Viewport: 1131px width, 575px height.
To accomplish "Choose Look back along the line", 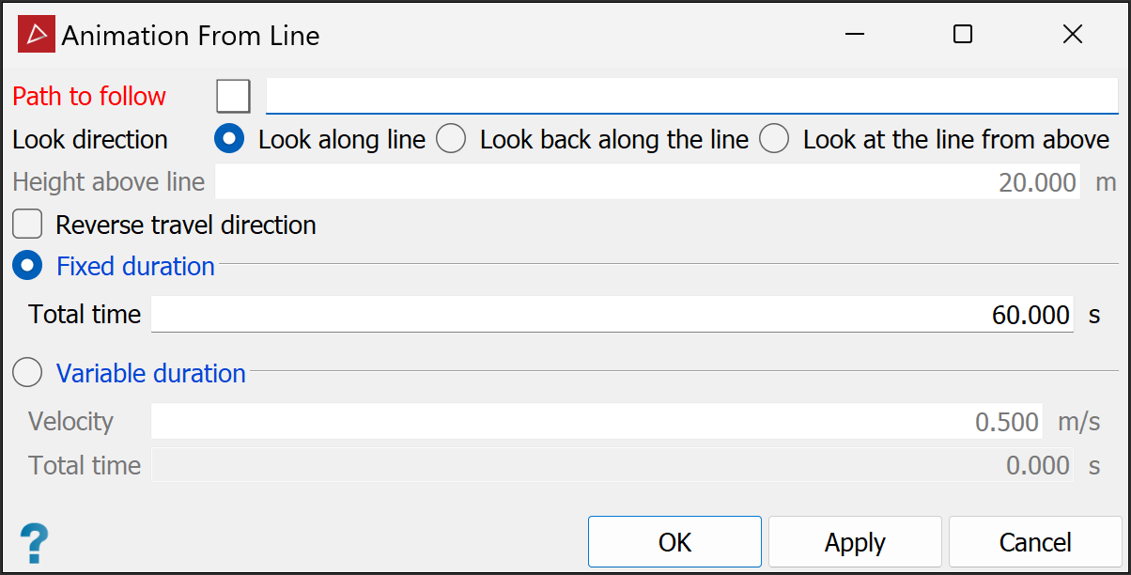I will [x=452, y=139].
